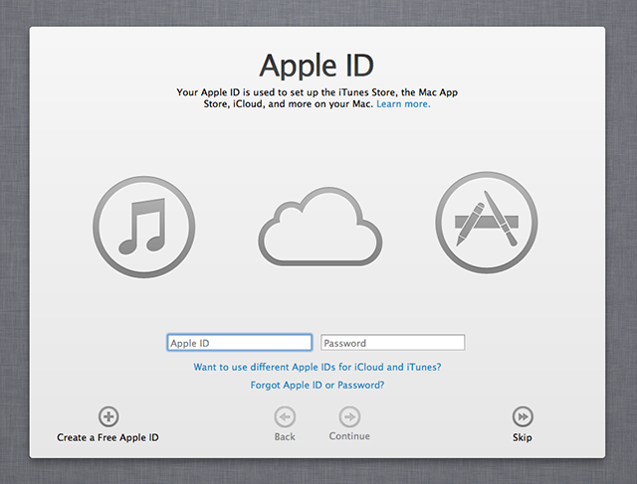637x484 pixels.
Task: Focus the Password text field
Action: 392,343
